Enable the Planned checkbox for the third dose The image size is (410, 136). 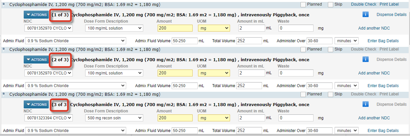pyautogui.click(x=303, y=94)
